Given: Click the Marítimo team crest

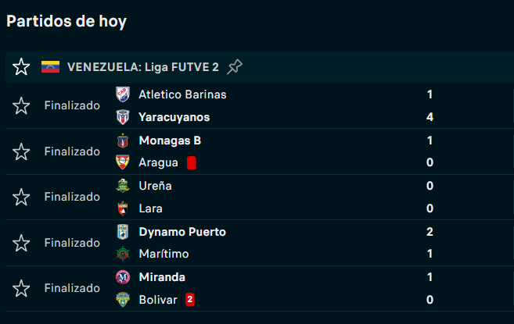Looking at the screenshot, I should (123, 255).
